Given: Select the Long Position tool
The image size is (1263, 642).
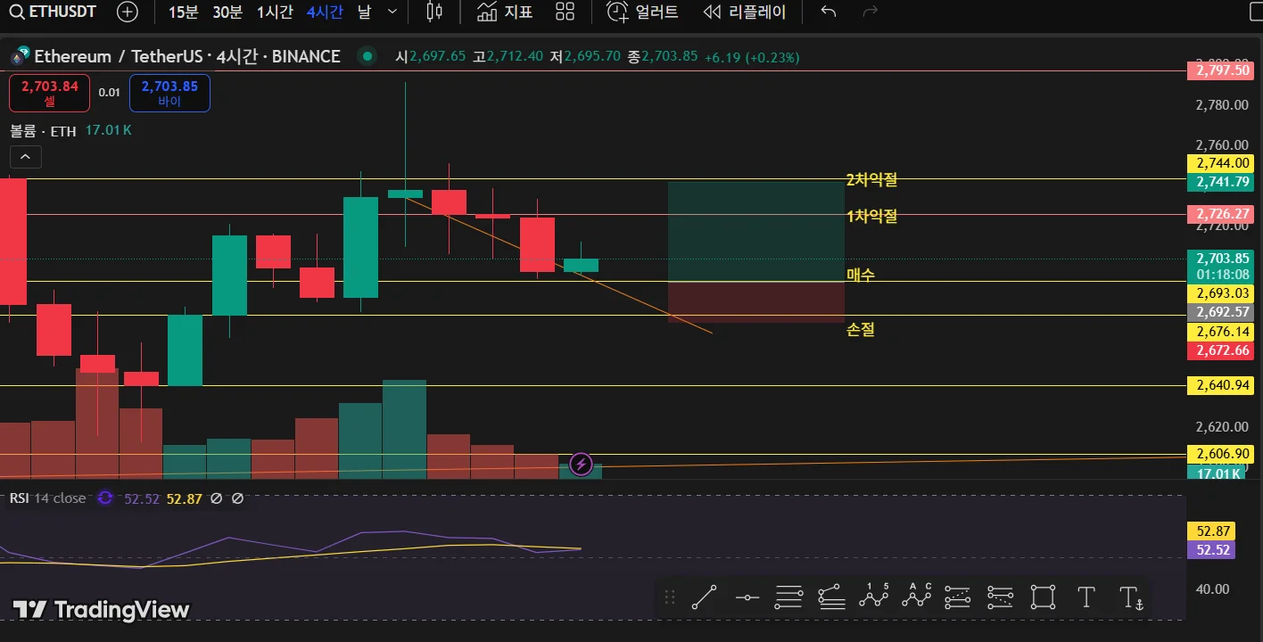Looking at the screenshot, I should point(957,597).
